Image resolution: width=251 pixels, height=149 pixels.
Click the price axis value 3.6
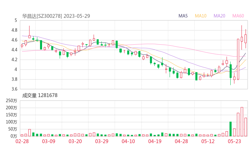(x=14, y=89)
